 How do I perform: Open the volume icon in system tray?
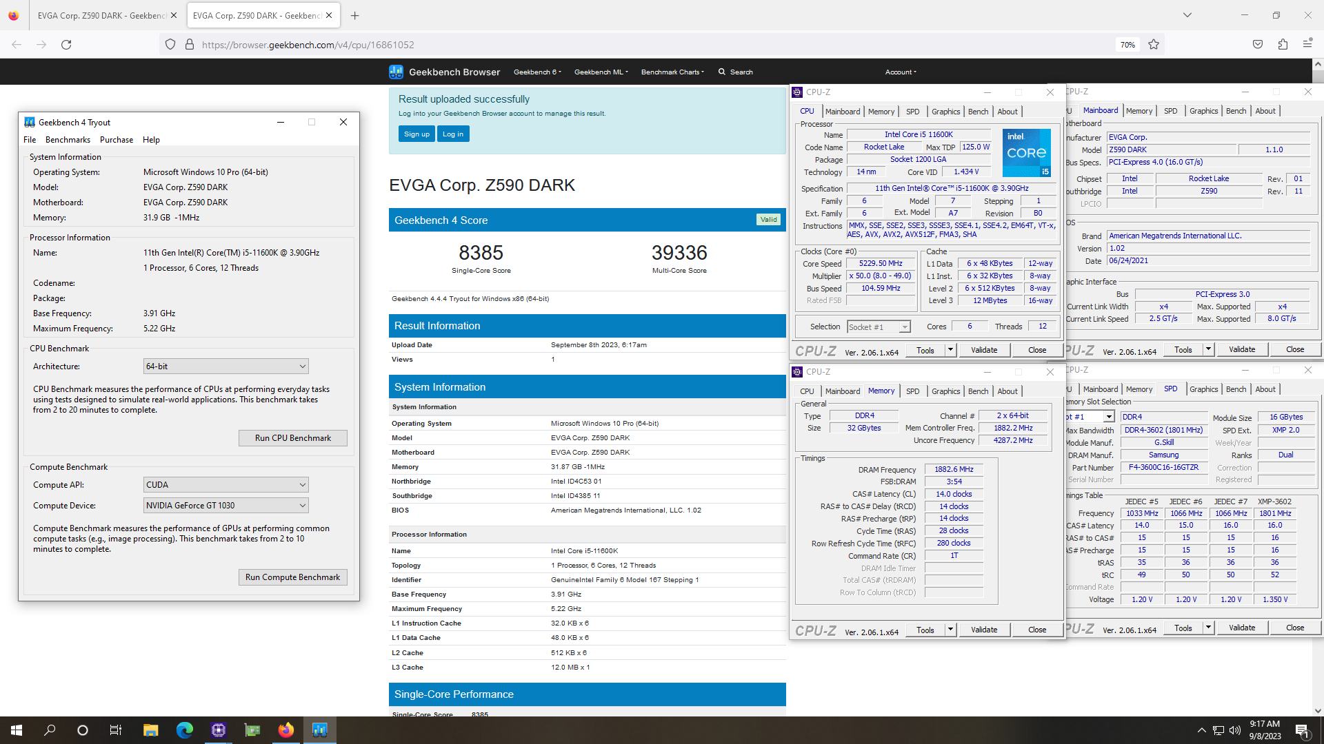point(1234,730)
